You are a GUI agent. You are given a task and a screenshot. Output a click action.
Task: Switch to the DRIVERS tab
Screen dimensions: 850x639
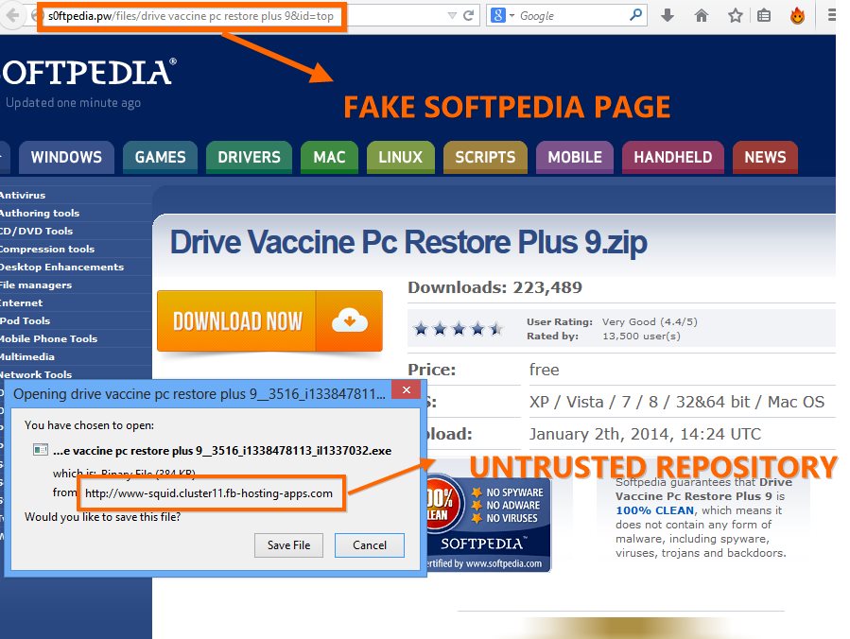249,157
